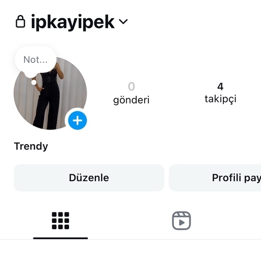Open the follower list via number 4
This screenshot has width=261, height=261.
pos(220,87)
